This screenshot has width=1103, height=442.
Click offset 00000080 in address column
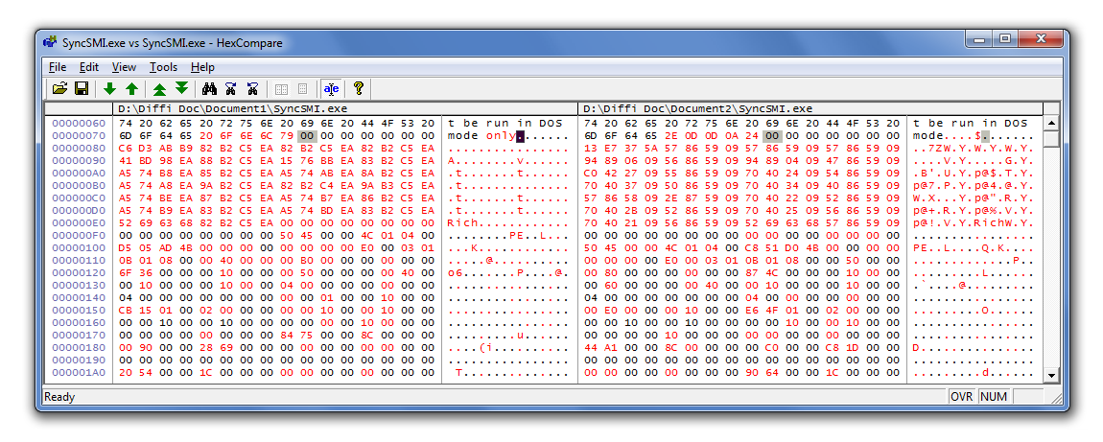pyautogui.click(x=78, y=149)
